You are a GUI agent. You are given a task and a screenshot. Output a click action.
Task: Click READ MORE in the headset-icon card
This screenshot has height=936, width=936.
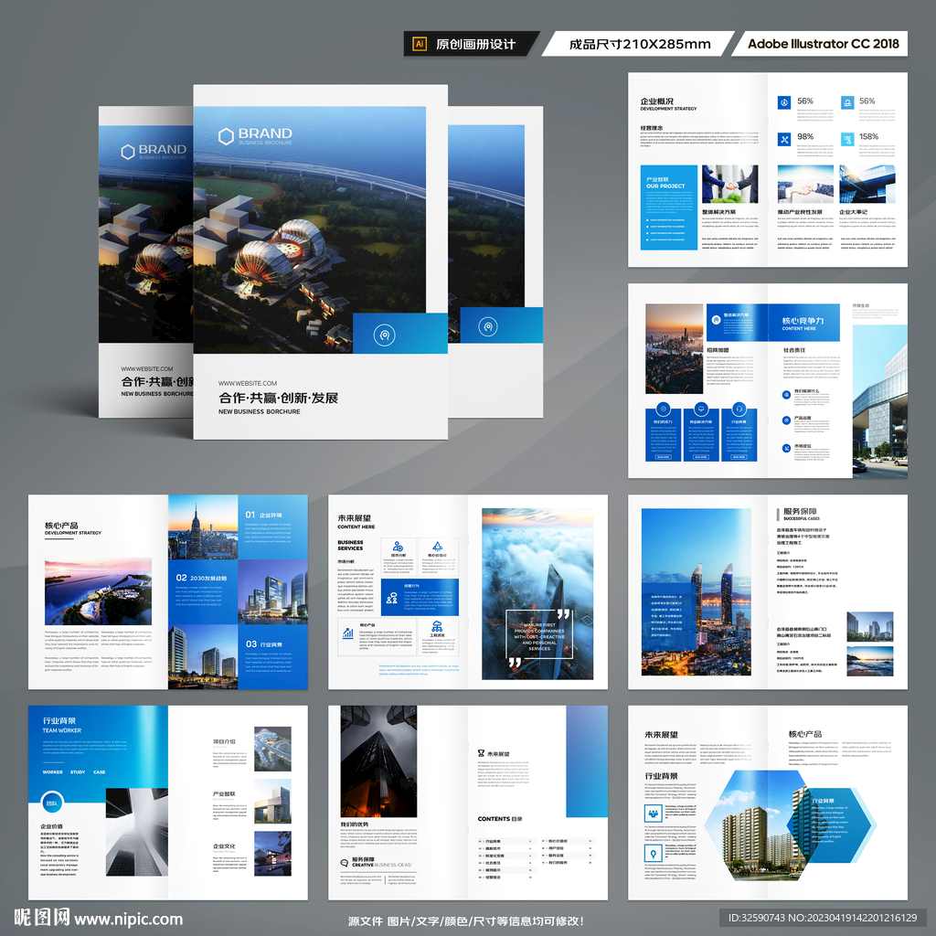739,457
